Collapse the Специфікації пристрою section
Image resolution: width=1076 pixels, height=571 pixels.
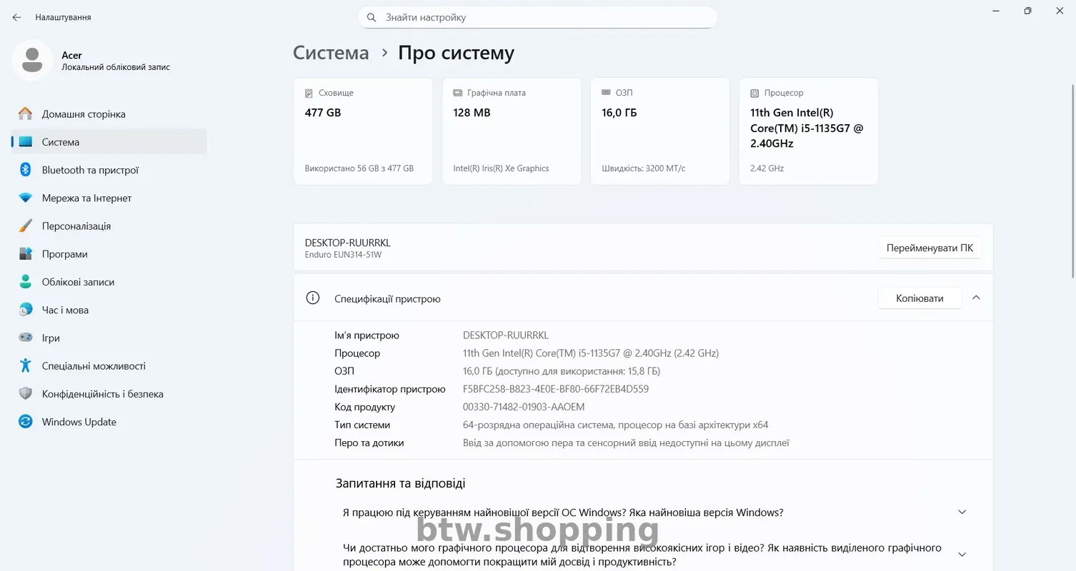point(976,298)
